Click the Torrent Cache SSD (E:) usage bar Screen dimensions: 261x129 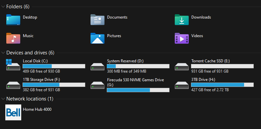[223, 66]
